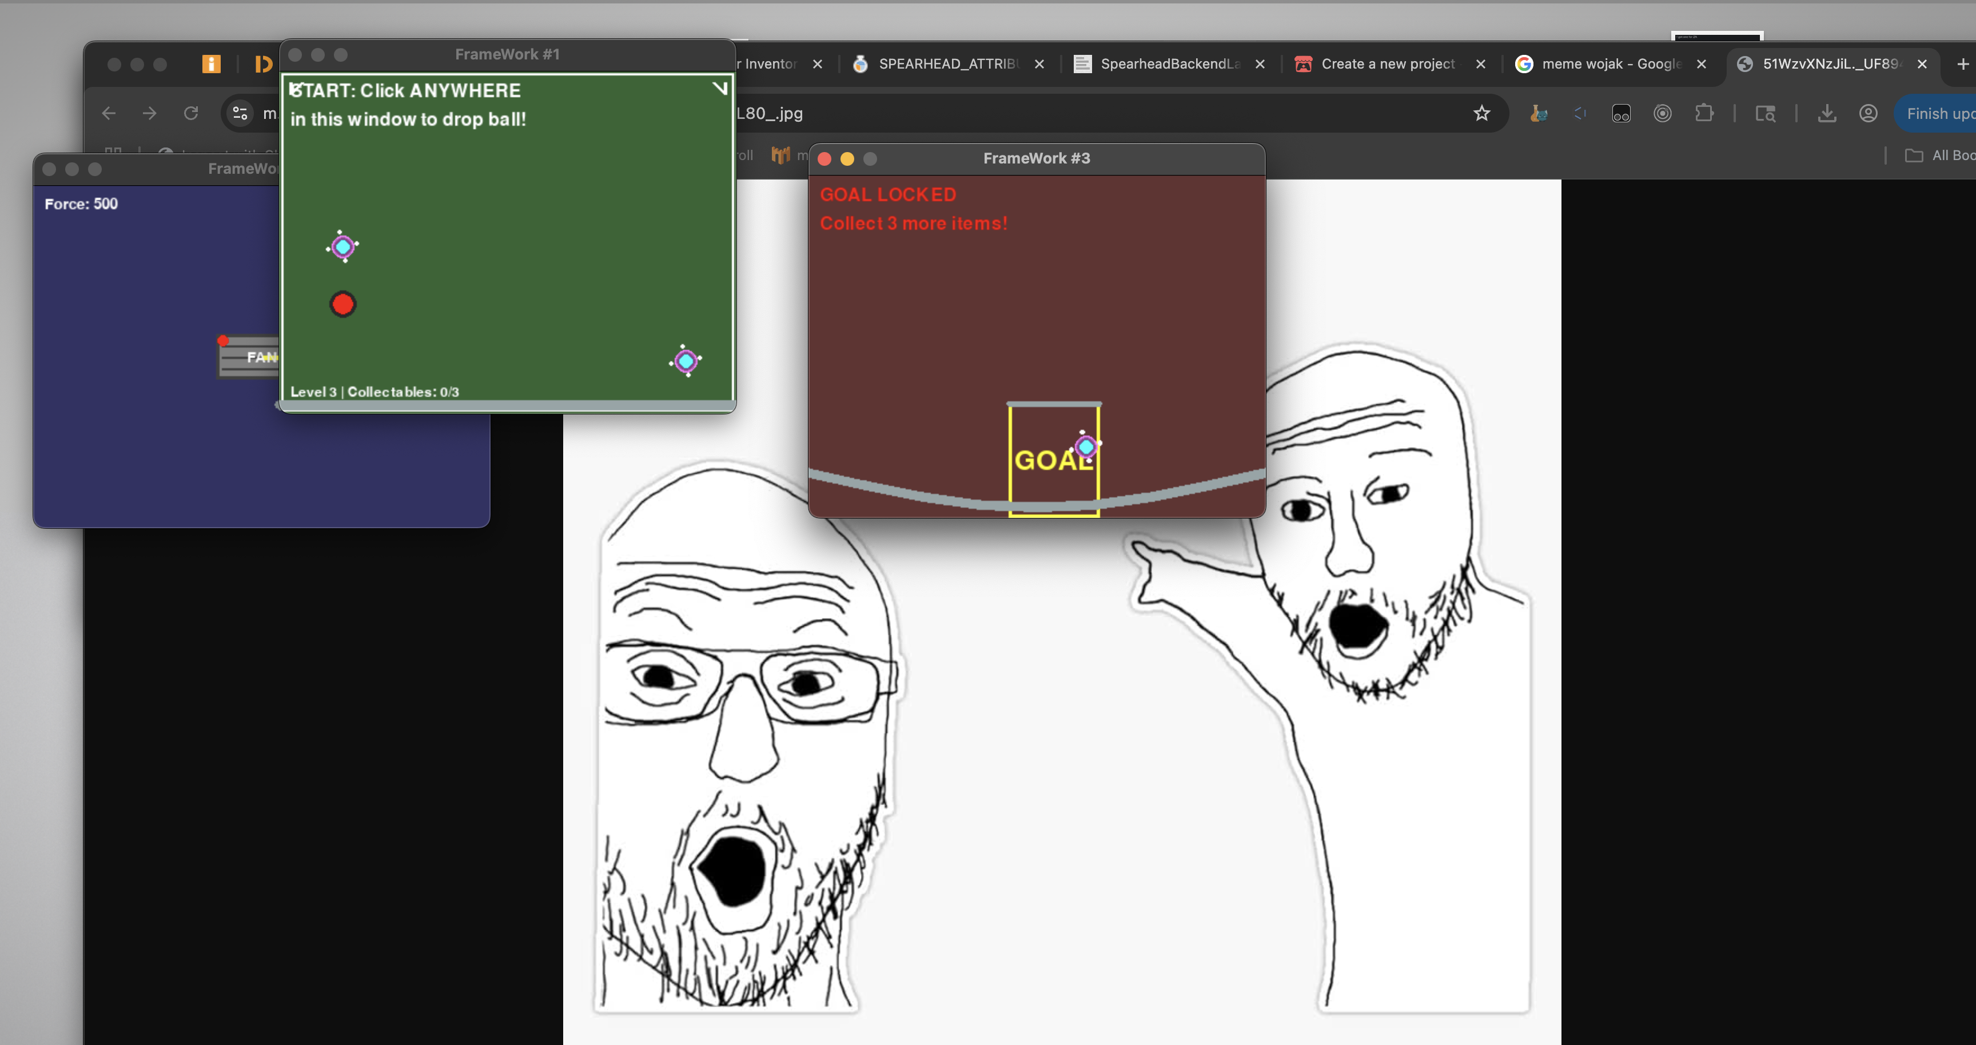Image resolution: width=1976 pixels, height=1045 pixels.
Task: Close the Inventor tab
Action: [x=818, y=63]
